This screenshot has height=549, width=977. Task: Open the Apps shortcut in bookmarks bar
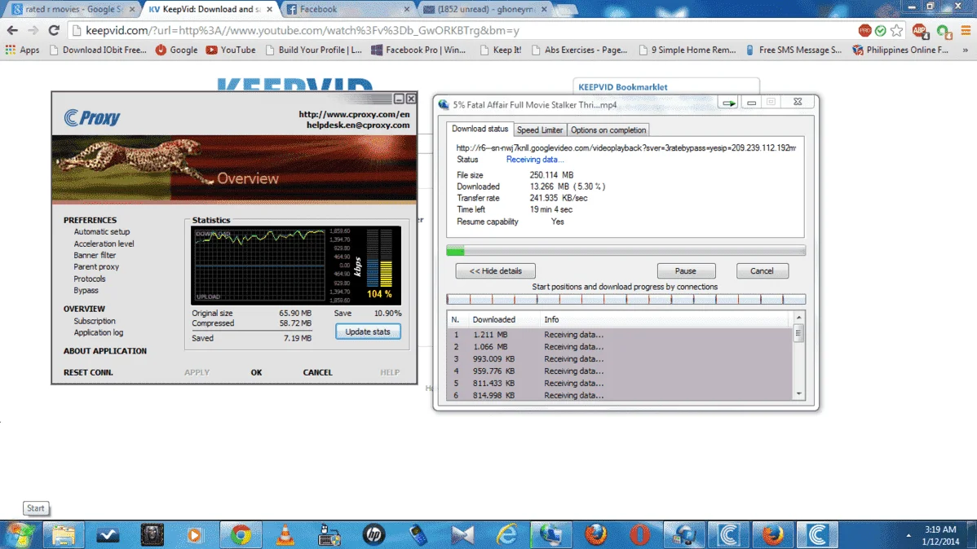coord(23,50)
